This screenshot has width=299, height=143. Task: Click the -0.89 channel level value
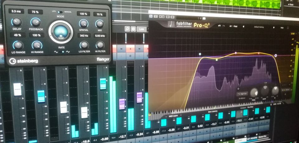(104, 139)
